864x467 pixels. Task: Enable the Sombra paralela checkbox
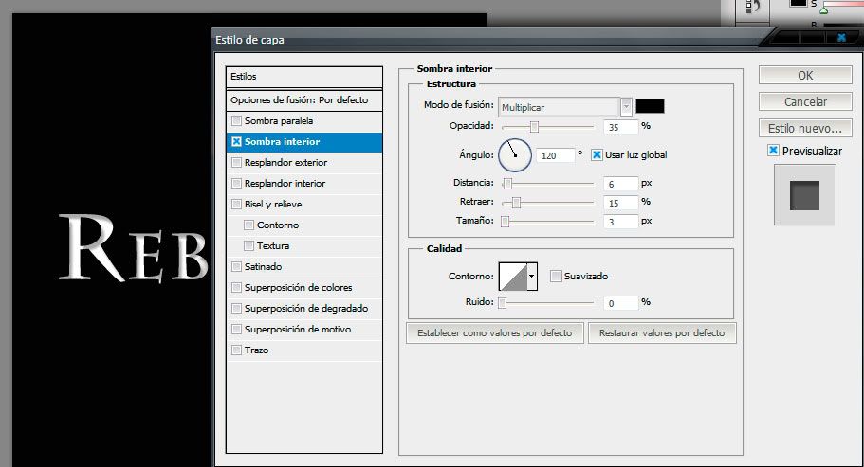pyautogui.click(x=236, y=120)
